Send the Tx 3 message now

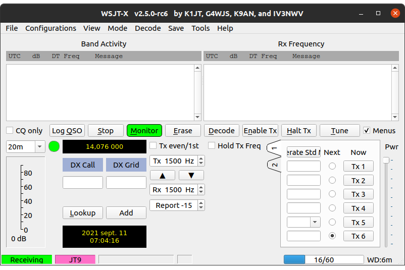tap(358, 194)
